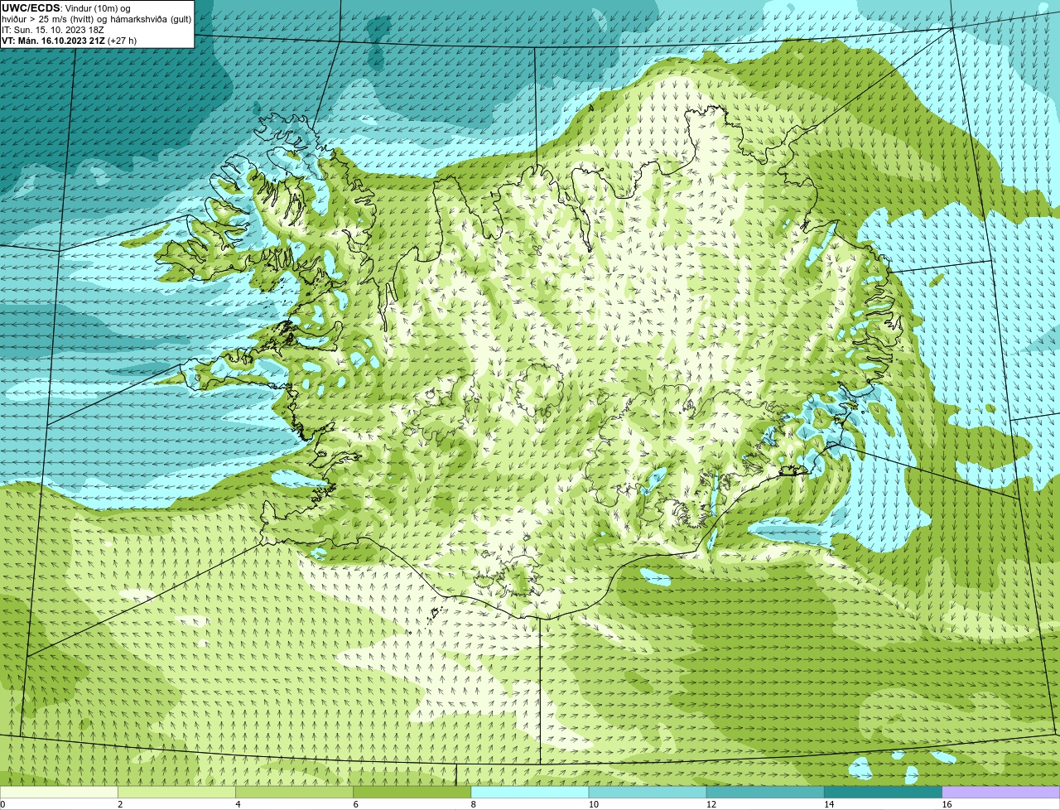Viewport: 1060px width, 810px height.
Task: Click the pale yellow 0–2 m/s legend swatch
Action: pos(59,793)
